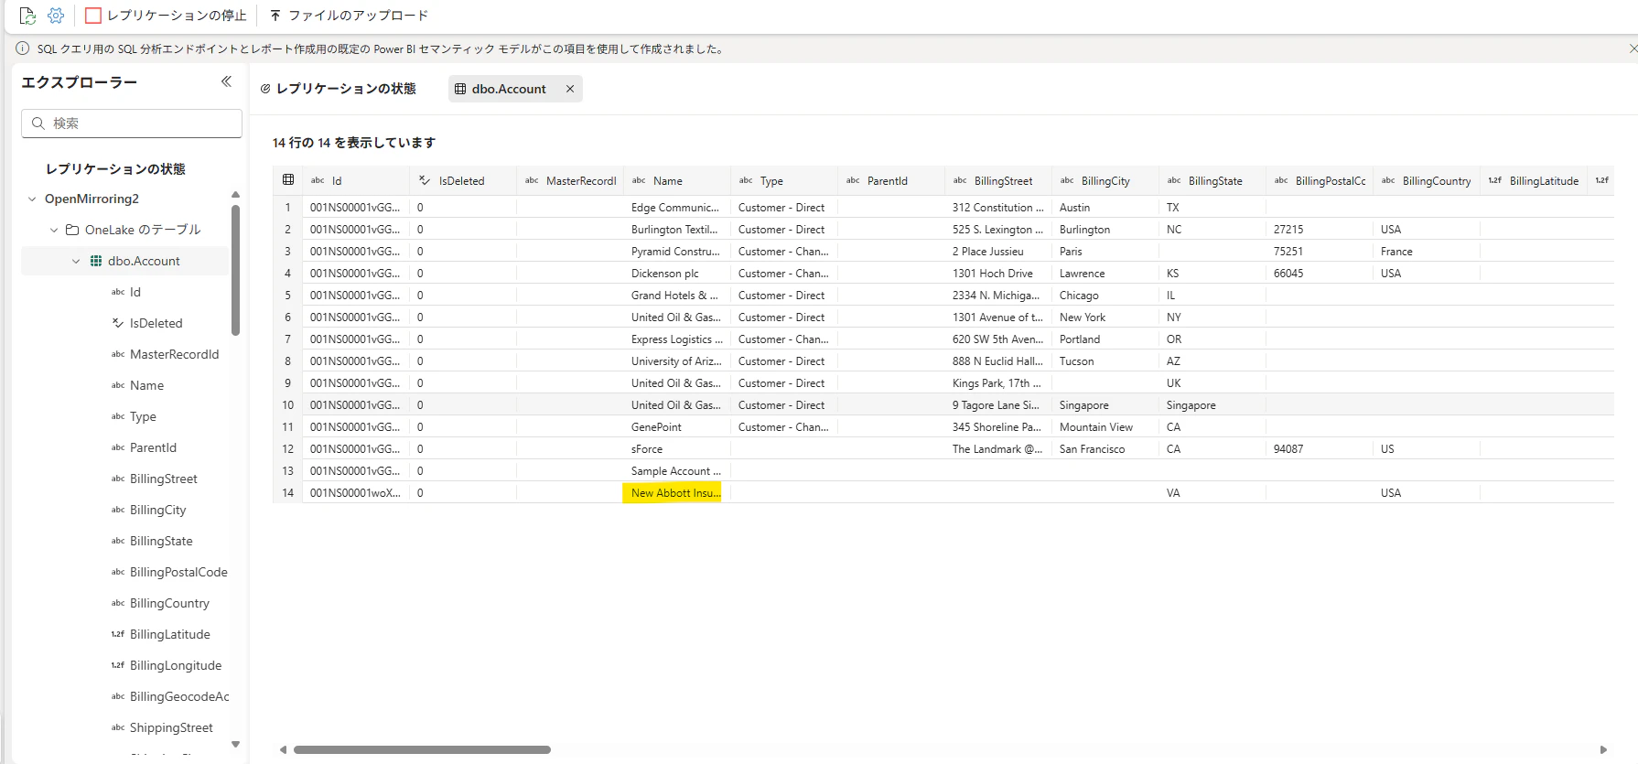Collapse the dbo.Account table node
1638x764 pixels.
[76, 261]
